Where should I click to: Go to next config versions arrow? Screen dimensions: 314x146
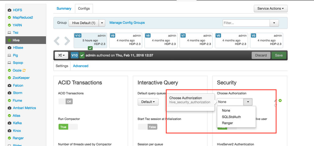(67, 41)
